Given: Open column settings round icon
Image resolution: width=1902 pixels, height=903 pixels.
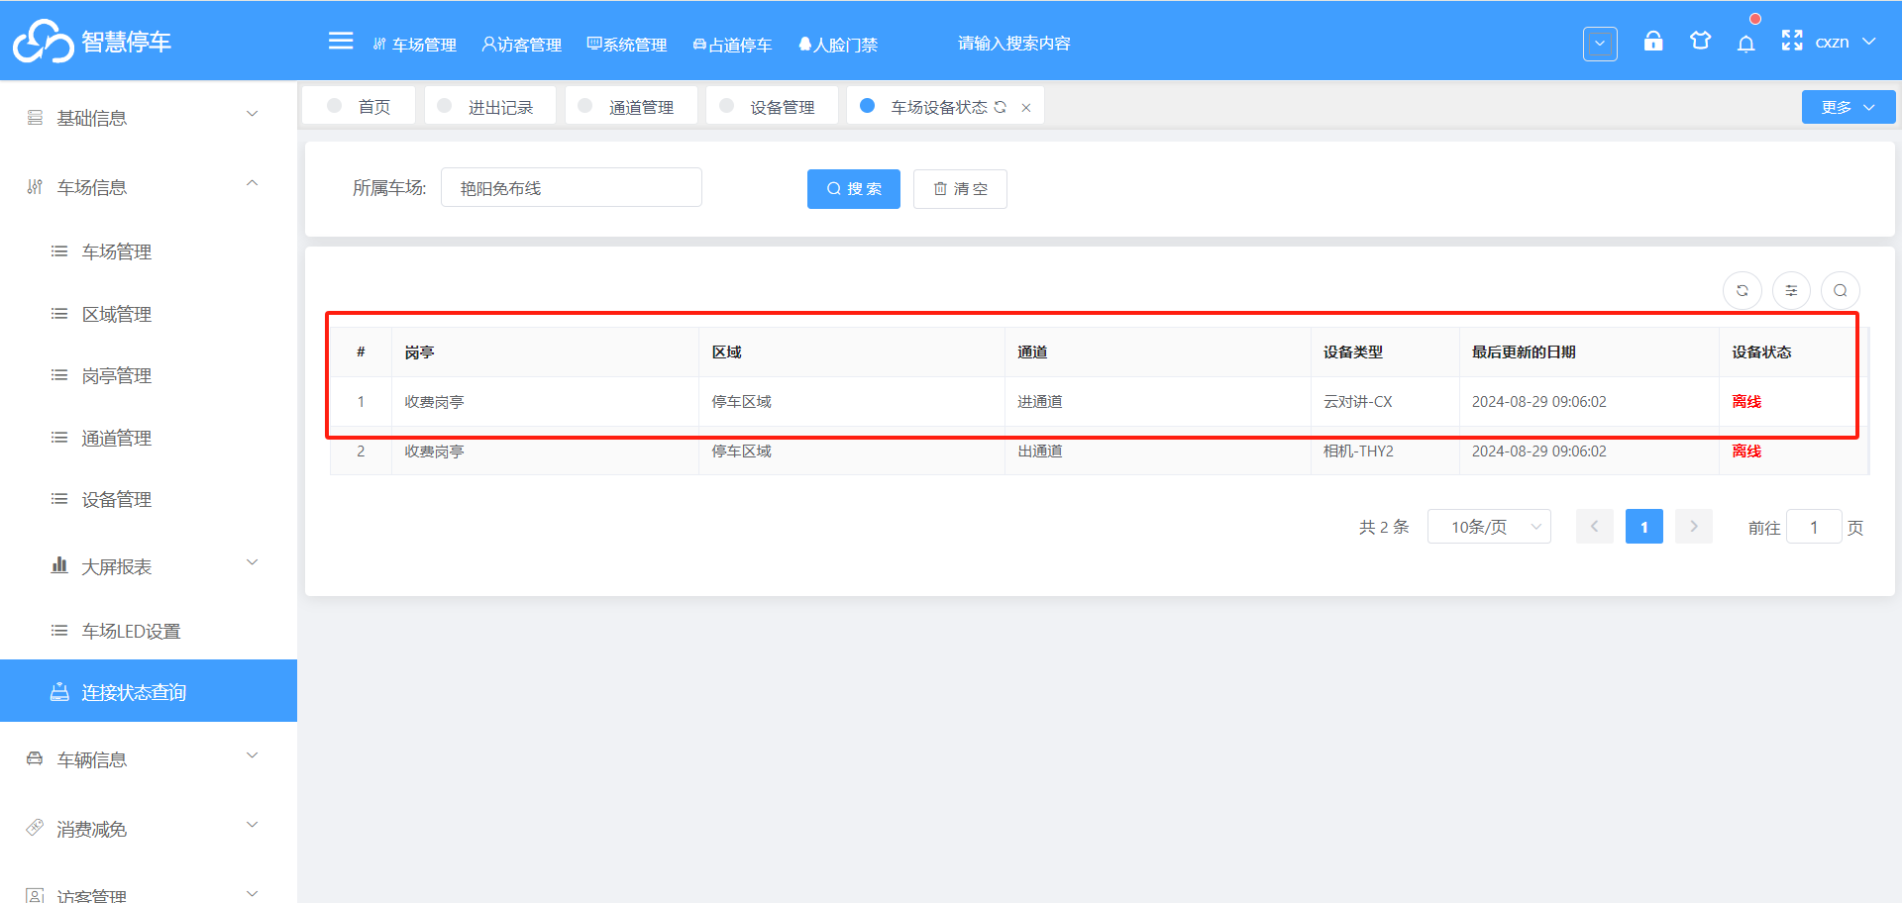Looking at the screenshot, I should pos(1791,291).
